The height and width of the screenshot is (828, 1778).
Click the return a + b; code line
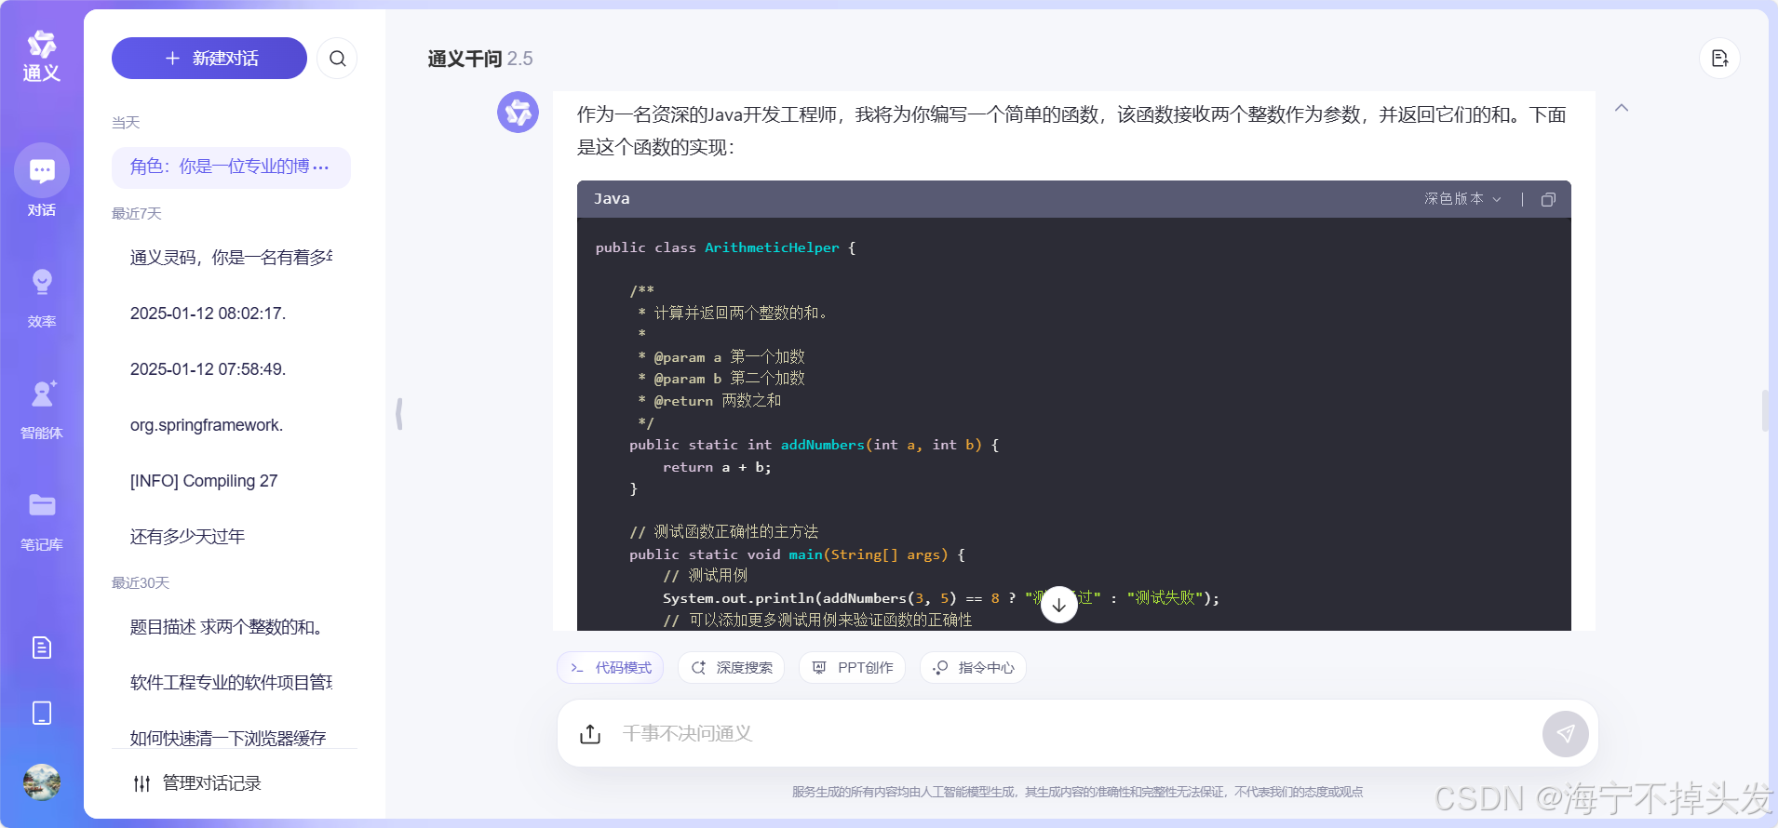[717, 467]
